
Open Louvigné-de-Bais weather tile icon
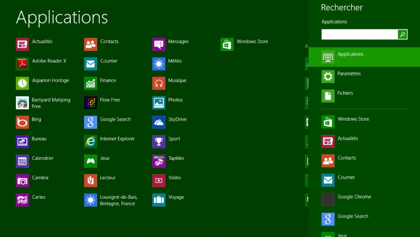[90, 200]
